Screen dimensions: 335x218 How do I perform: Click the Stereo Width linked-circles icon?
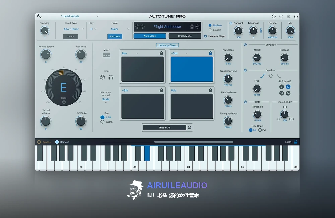[285, 107]
